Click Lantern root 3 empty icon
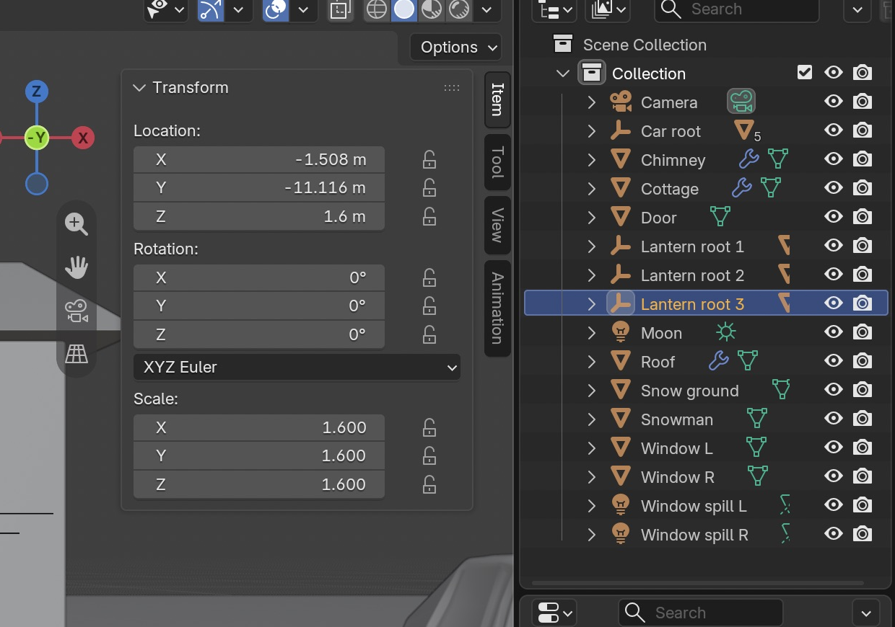The width and height of the screenshot is (895, 627). (620, 303)
